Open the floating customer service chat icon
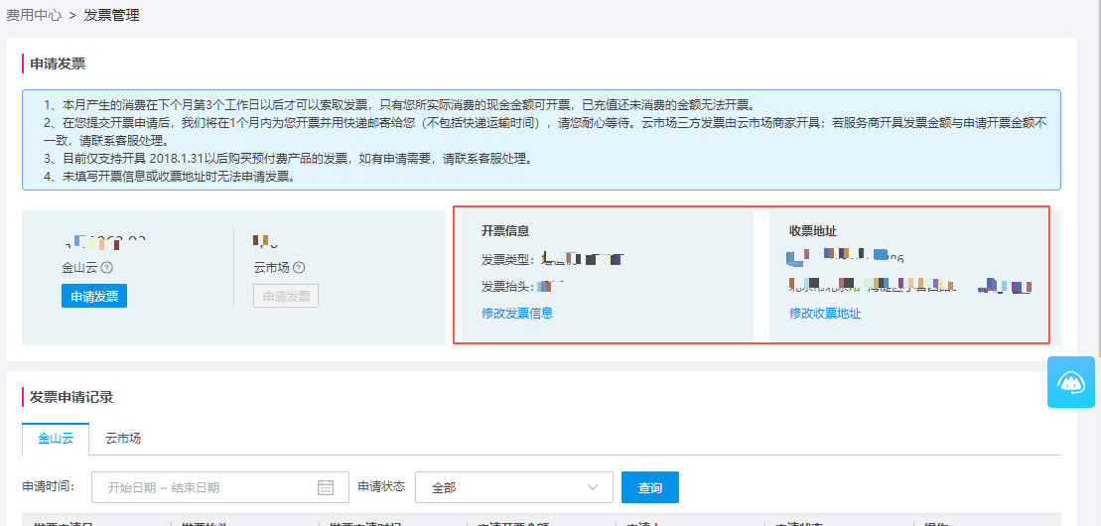This screenshot has width=1101, height=526. click(1071, 382)
